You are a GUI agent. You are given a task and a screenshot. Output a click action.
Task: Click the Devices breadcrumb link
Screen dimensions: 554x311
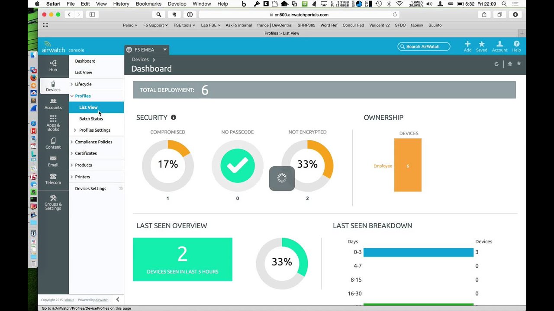(x=140, y=60)
